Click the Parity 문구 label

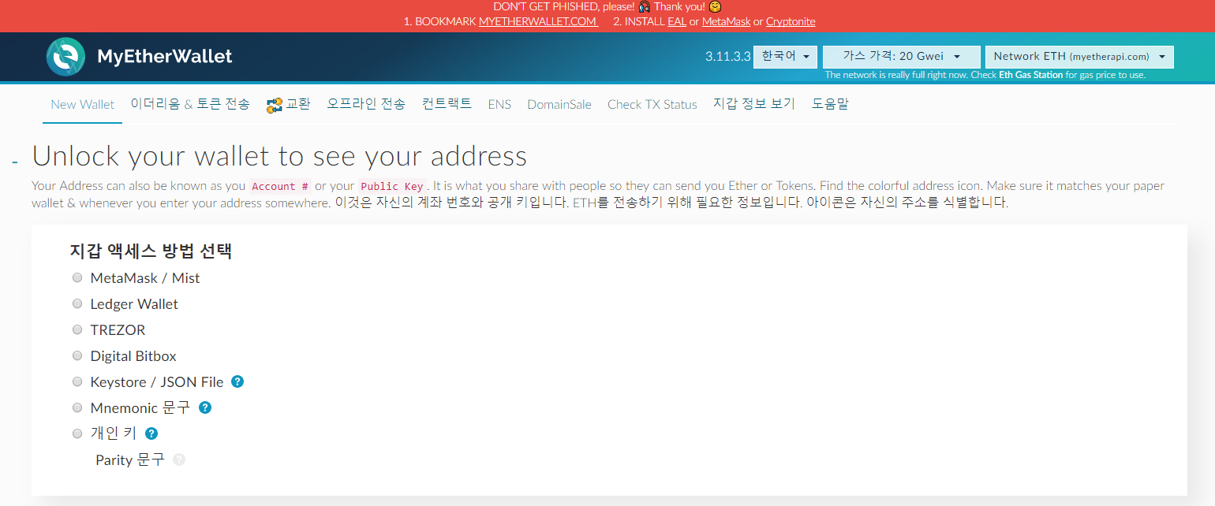pyautogui.click(x=130, y=459)
